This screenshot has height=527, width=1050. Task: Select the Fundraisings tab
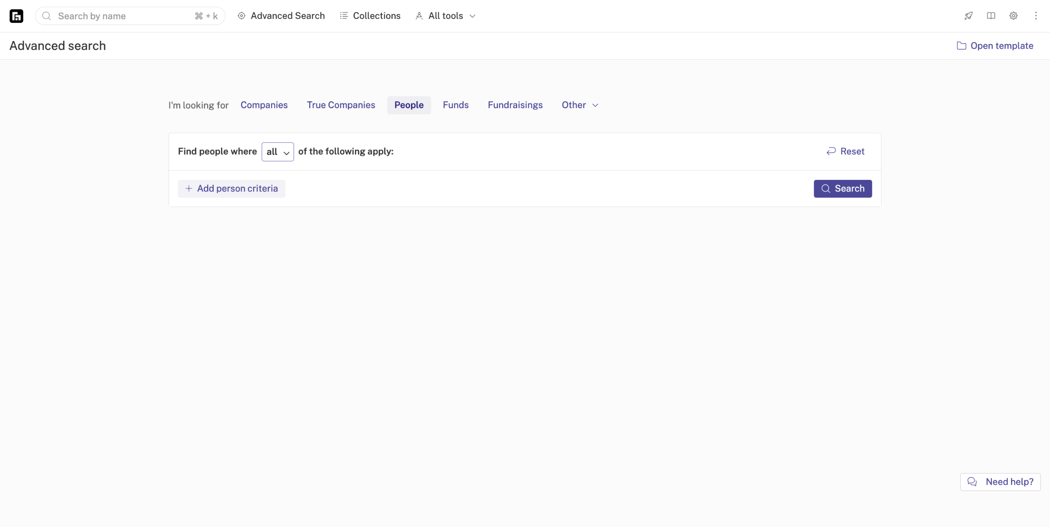[515, 105]
